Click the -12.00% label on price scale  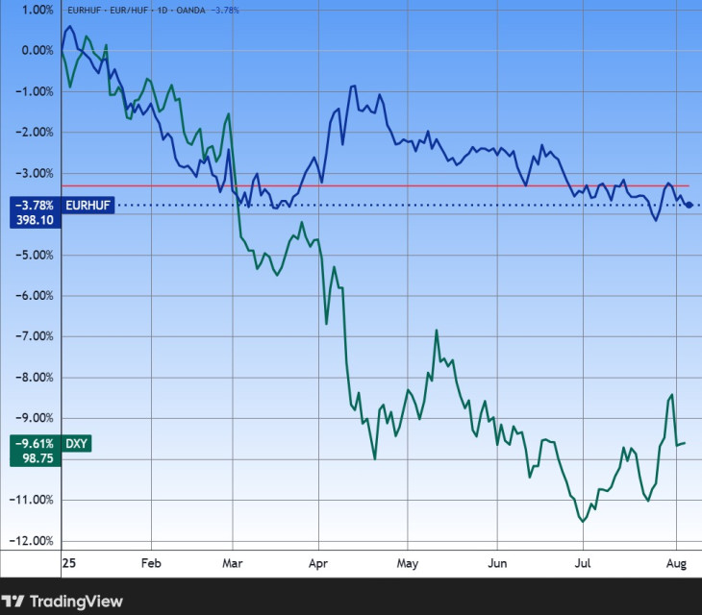(x=32, y=541)
